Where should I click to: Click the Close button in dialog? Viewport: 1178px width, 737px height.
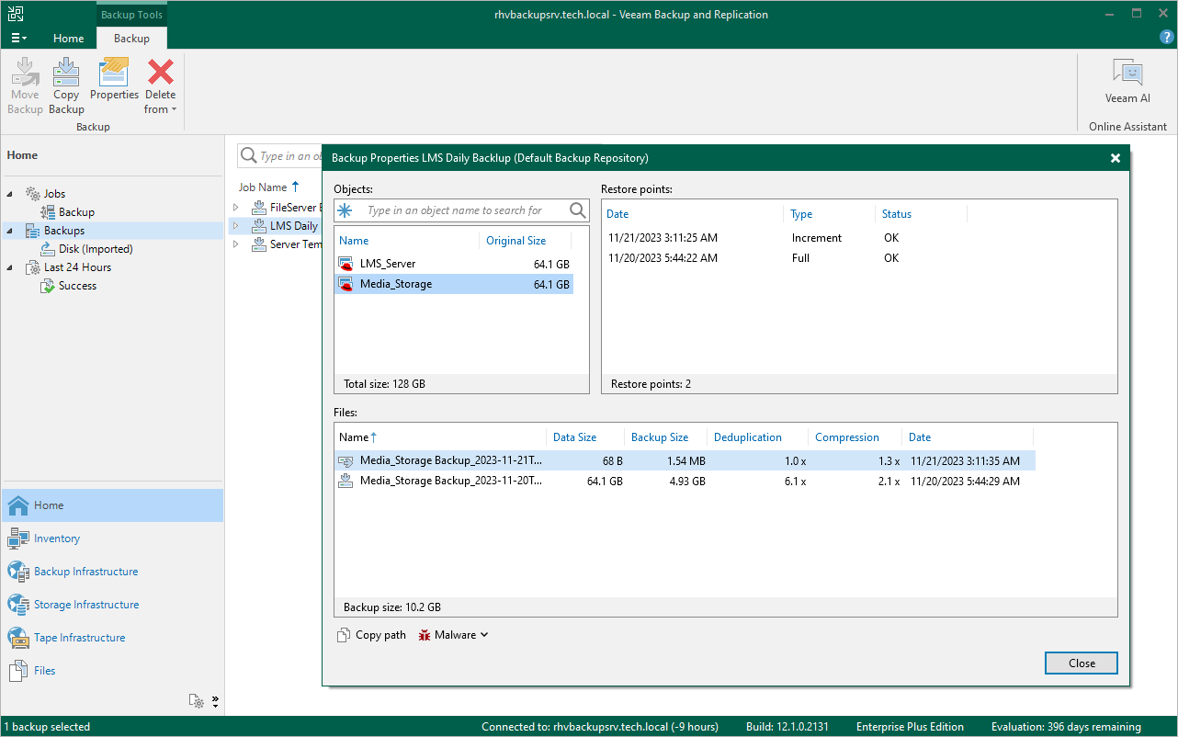point(1082,663)
